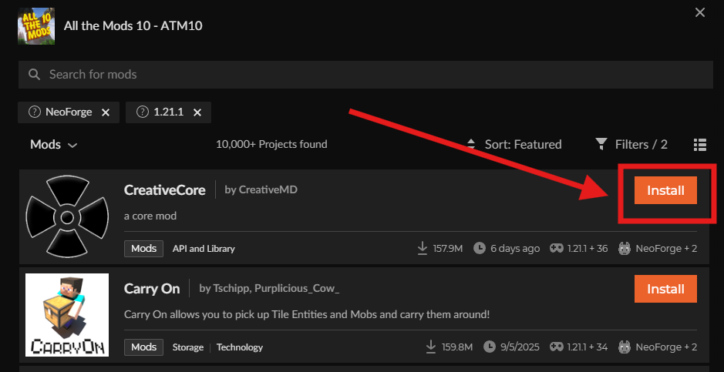This screenshot has width=724, height=372.
Task: Install the CreativeCore mod
Action: point(665,190)
